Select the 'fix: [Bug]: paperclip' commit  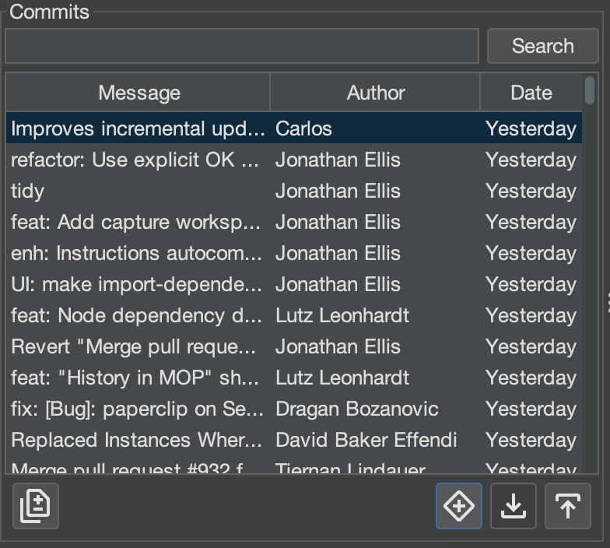pyautogui.click(x=138, y=409)
